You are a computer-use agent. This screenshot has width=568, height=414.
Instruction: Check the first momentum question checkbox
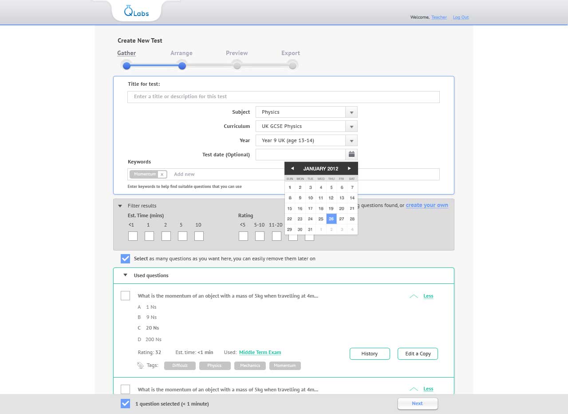point(125,296)
